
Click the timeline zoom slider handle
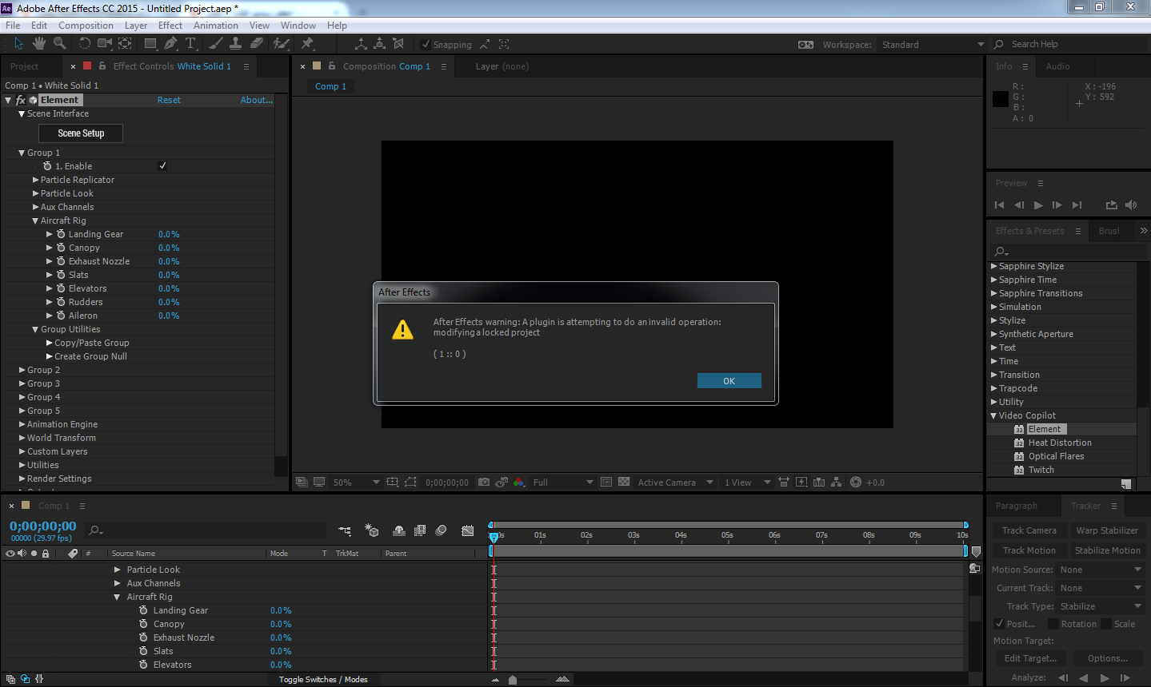513,680
